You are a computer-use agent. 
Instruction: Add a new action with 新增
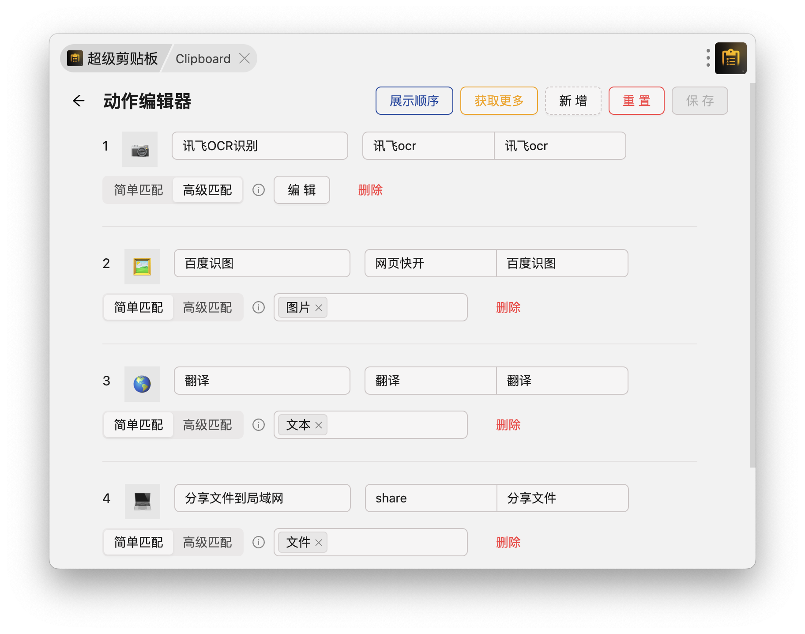pyautogui.click(x=573, y=101)
